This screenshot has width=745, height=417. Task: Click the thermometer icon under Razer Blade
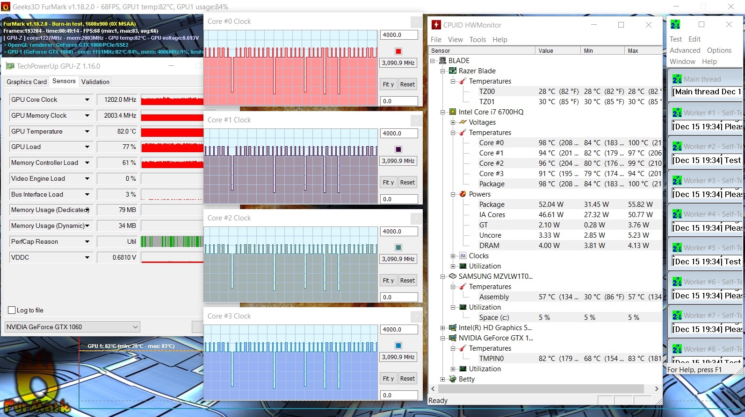[463, 81]
